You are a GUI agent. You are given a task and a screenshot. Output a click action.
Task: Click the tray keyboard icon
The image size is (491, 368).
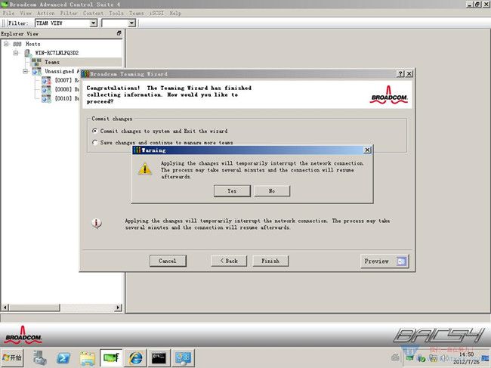(396, 357)
